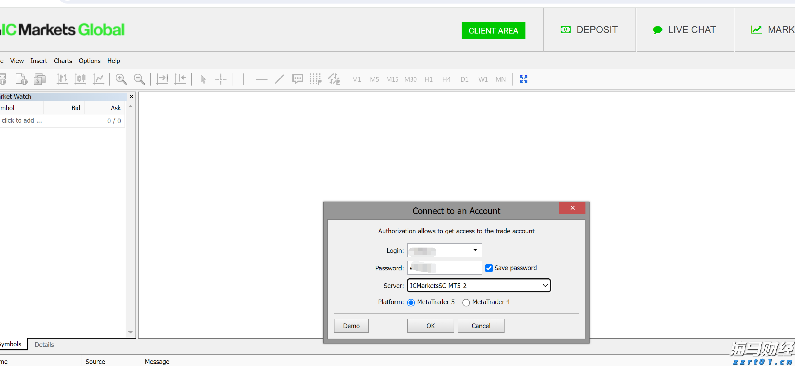
Task: Select the horizontal line tool
Action: pos(261,79)
